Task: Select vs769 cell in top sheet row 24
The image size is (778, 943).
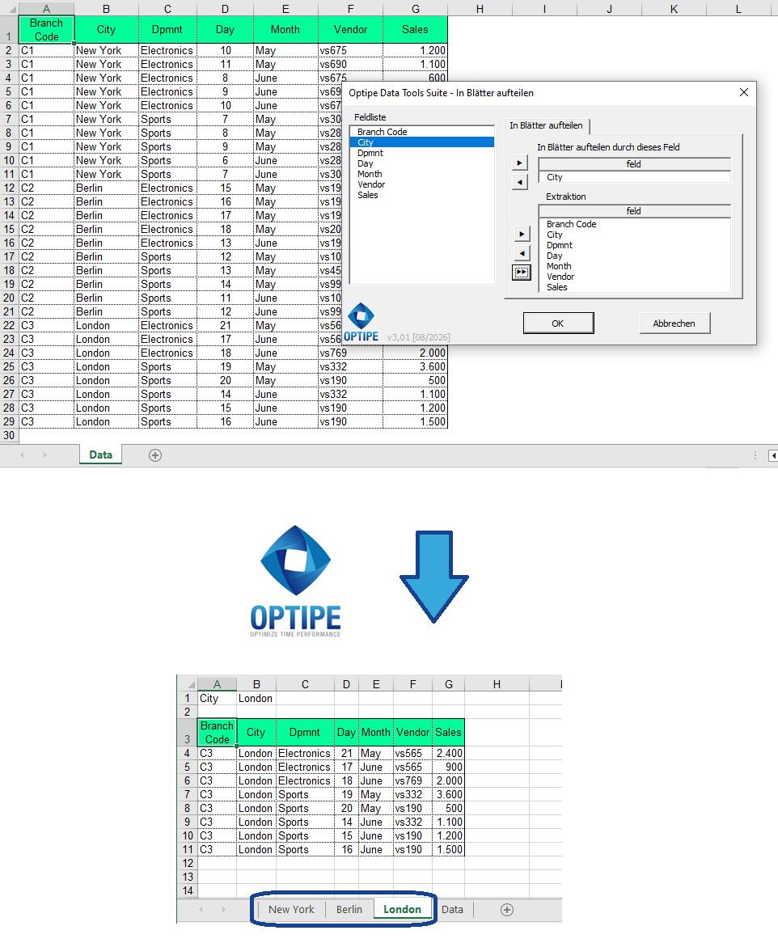Action: pos(350,353)
